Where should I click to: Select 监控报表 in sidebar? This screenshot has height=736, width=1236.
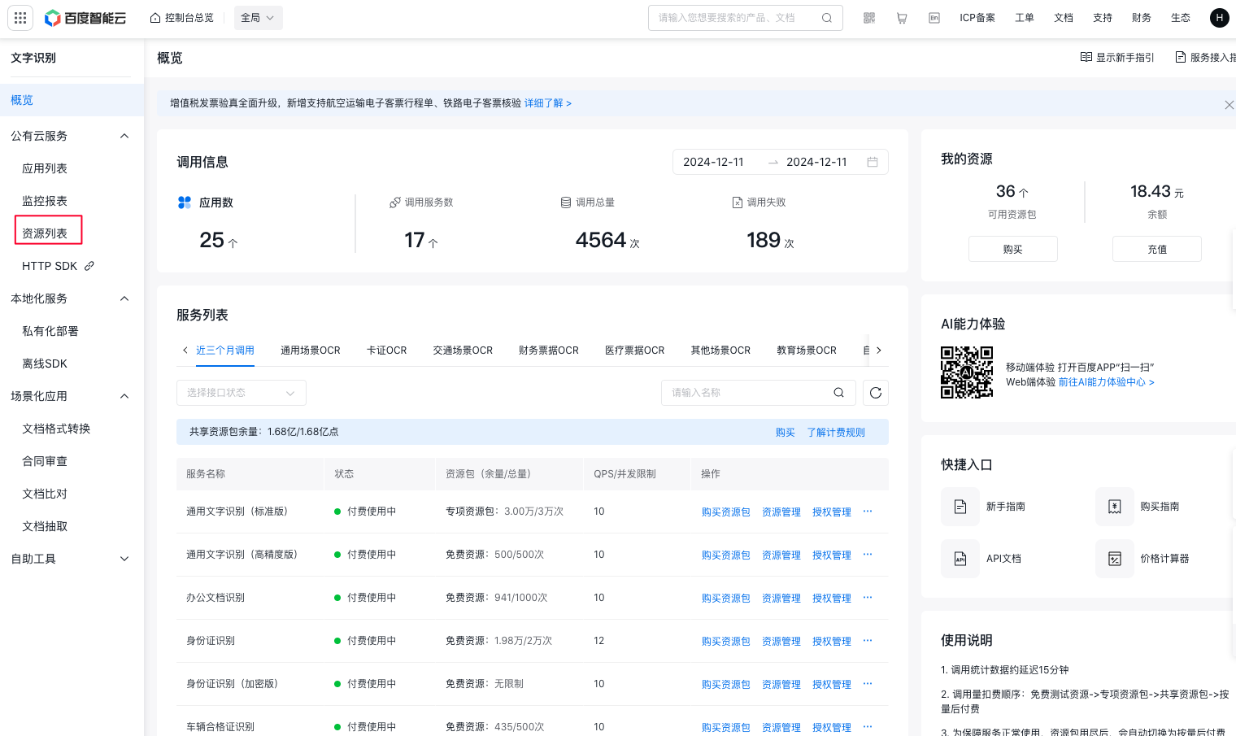45,201
